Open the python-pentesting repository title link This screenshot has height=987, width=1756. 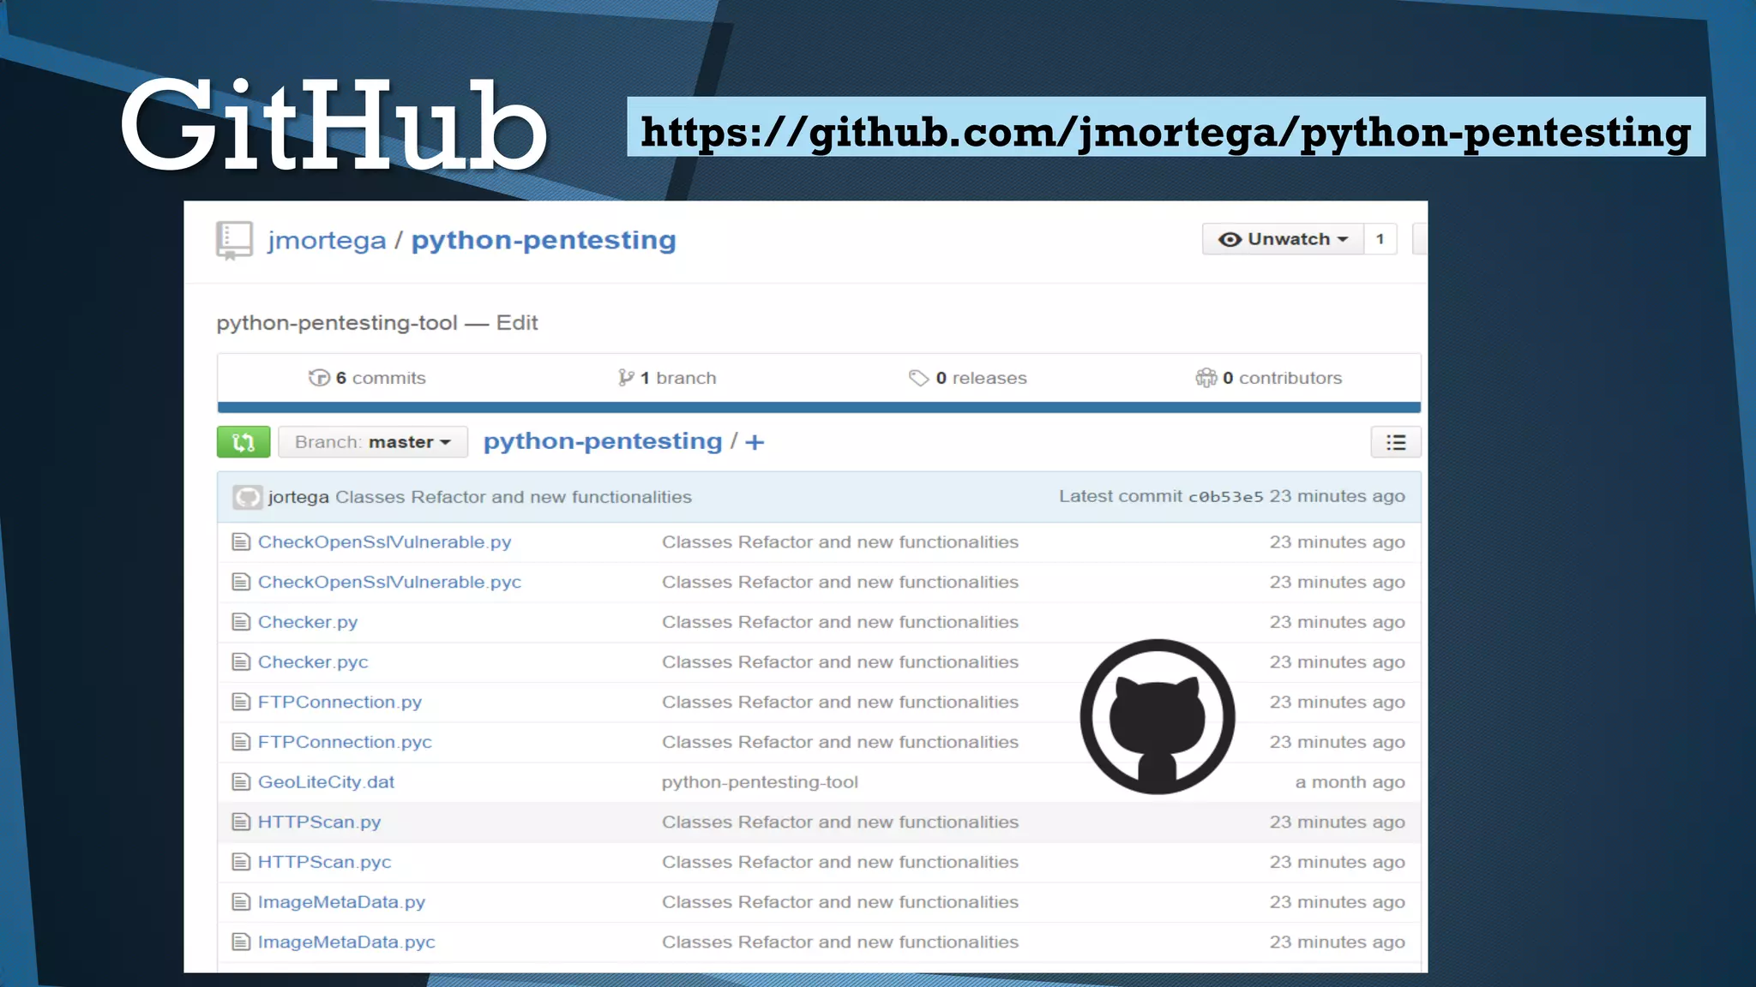tap(544, 241)
